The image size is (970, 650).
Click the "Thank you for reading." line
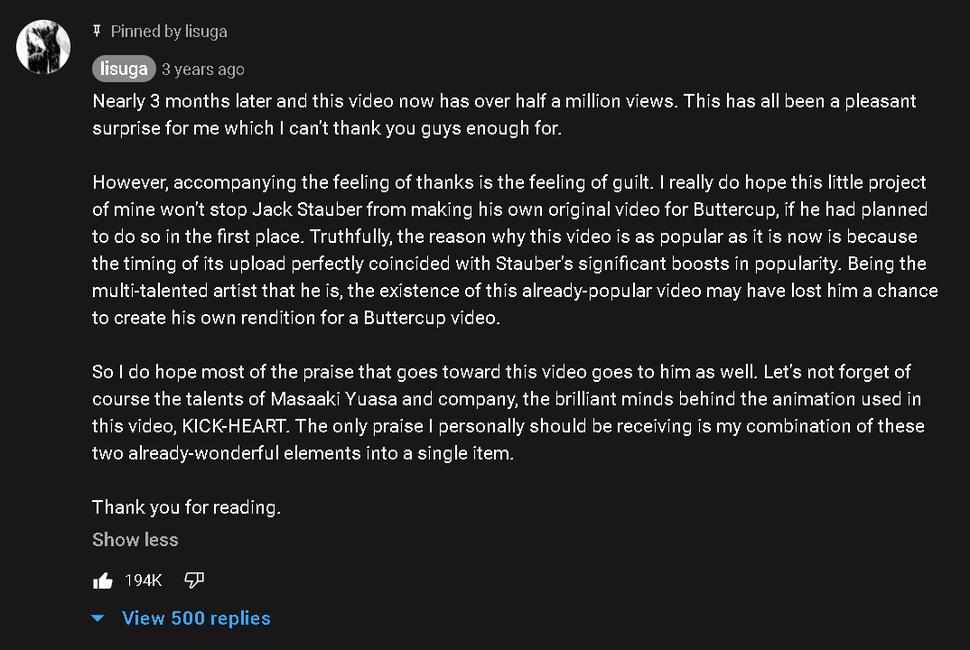(187, 507)
